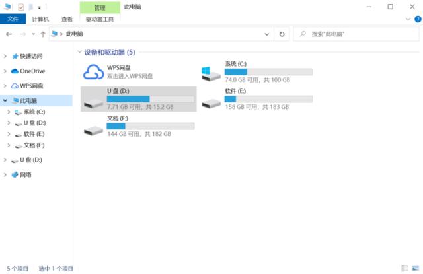The width and height of the screenshot is (423, 274).
Task: Click the properties icon in quick access toolbar
Action: [21, 7]
